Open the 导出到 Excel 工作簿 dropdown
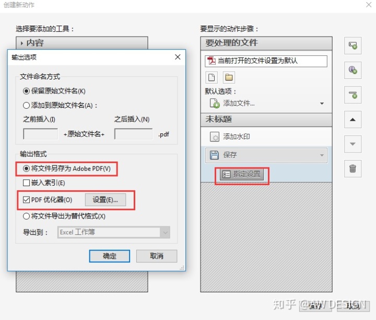The image size is (376, 320). (114, 232)
